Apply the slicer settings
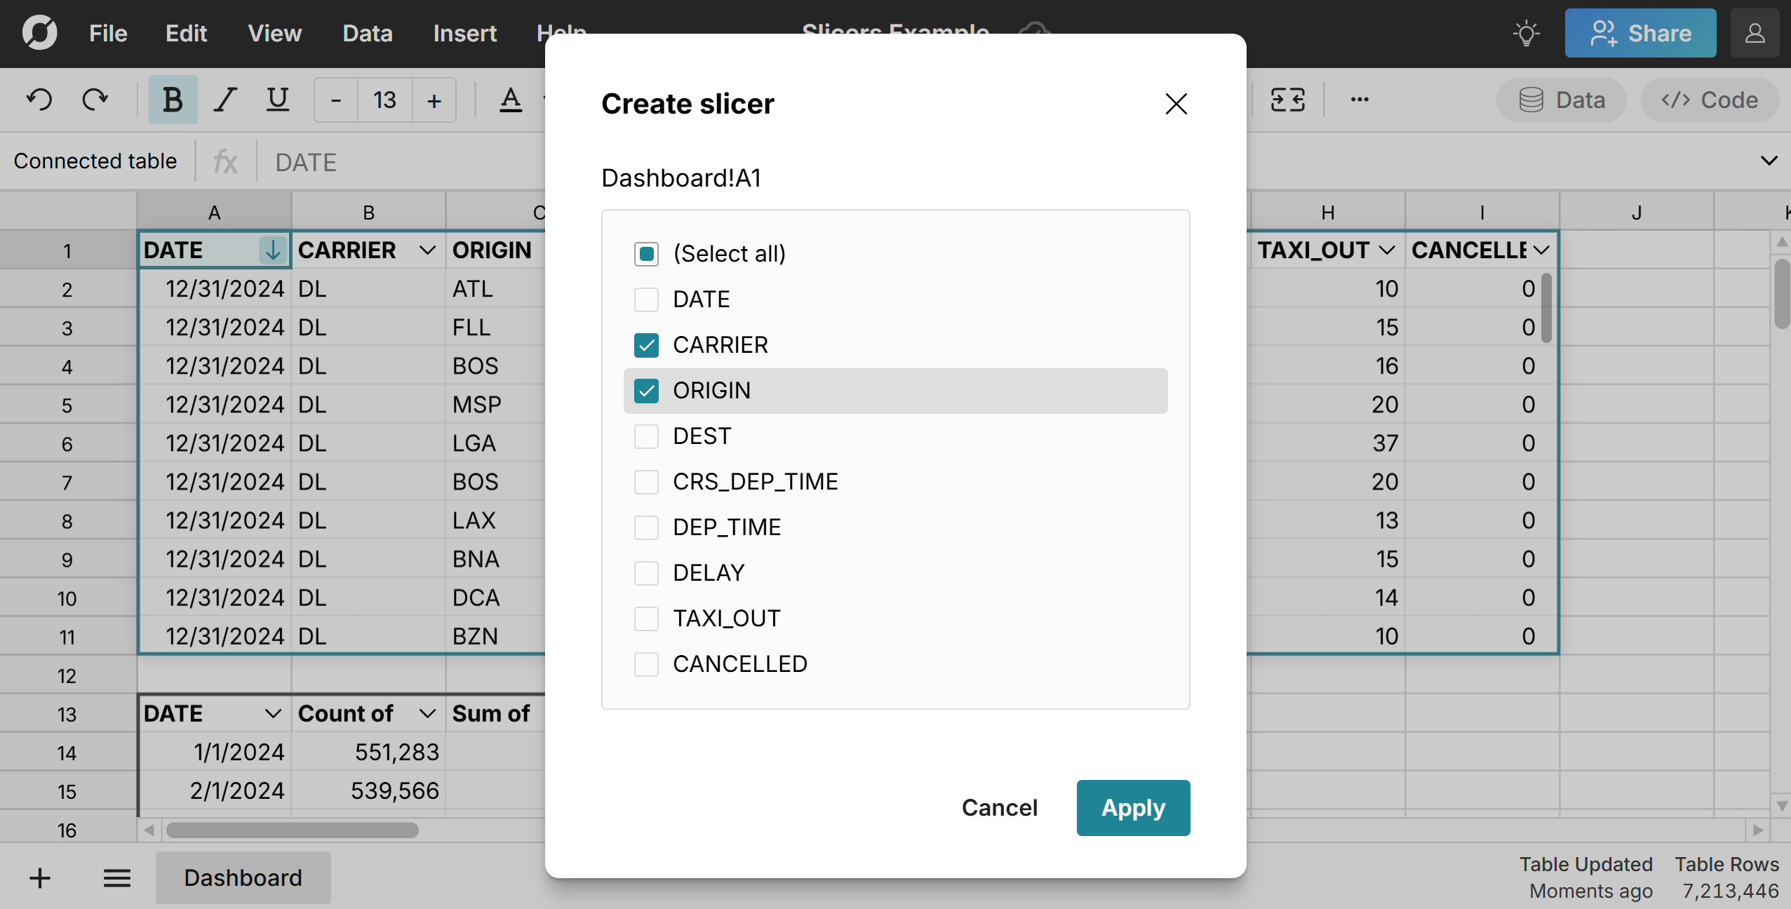The width and height of the screenshot is (1791, 909). pyautogui.click(x=1132, y=807)
